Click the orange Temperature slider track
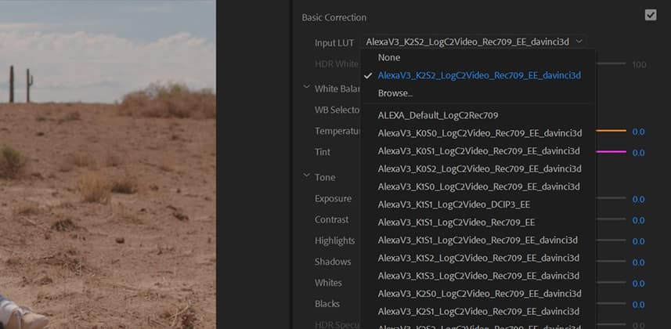Screen dimensions: 671x329 coord(611,130)
